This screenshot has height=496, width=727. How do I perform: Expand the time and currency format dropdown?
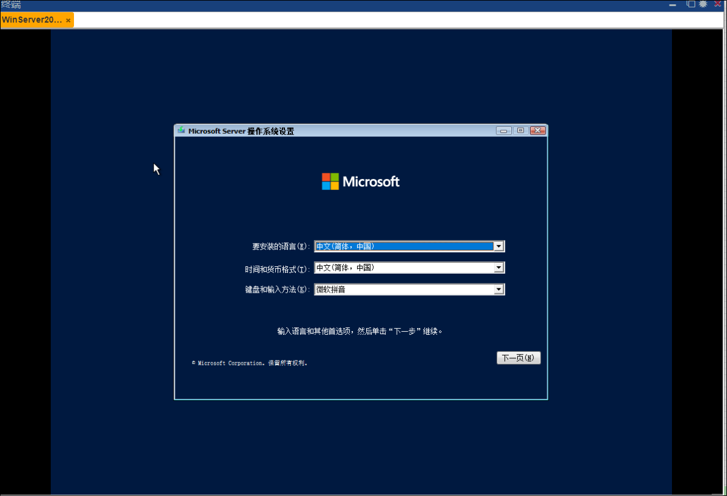coord(409,268)
